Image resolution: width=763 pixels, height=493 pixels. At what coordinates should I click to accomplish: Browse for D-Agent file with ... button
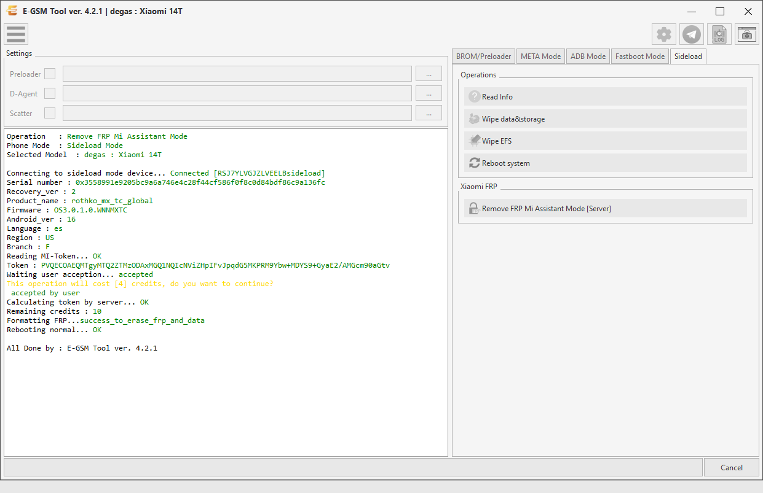click(429, 93)
